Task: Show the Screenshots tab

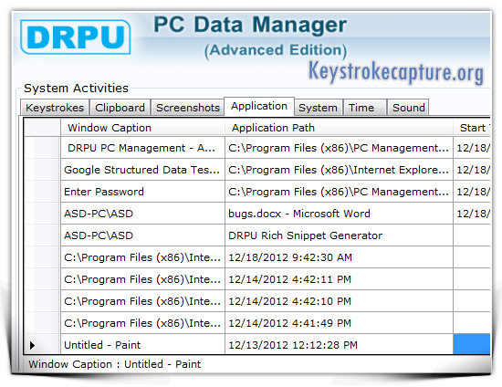Action: tap(188, 108)
